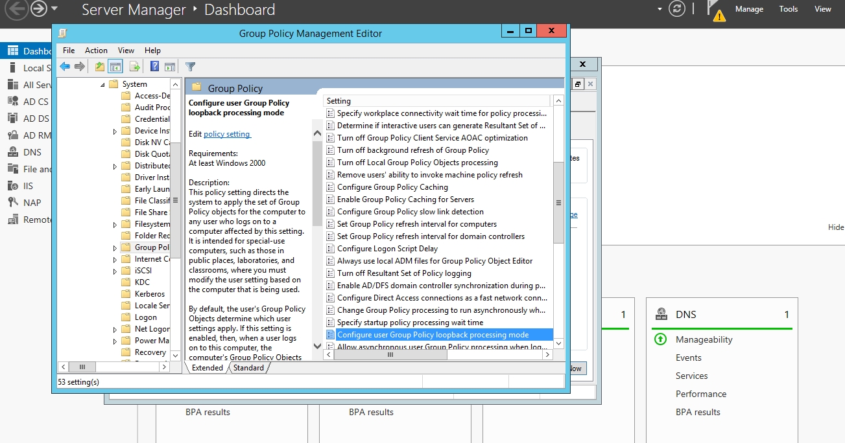The height and width of the screenshot is (443, 845).
Task: Collapse the System tree node
Action: click(x=102, y=85)
